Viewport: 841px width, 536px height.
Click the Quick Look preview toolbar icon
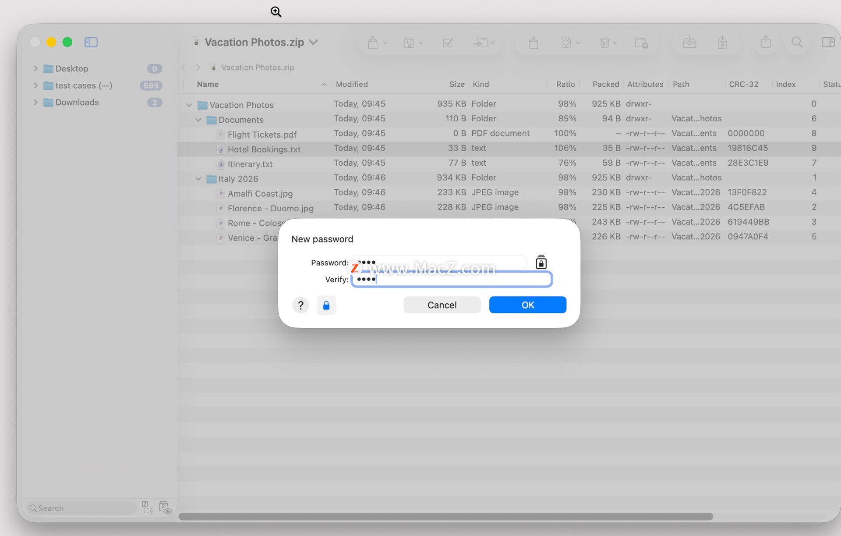[566, 43]
